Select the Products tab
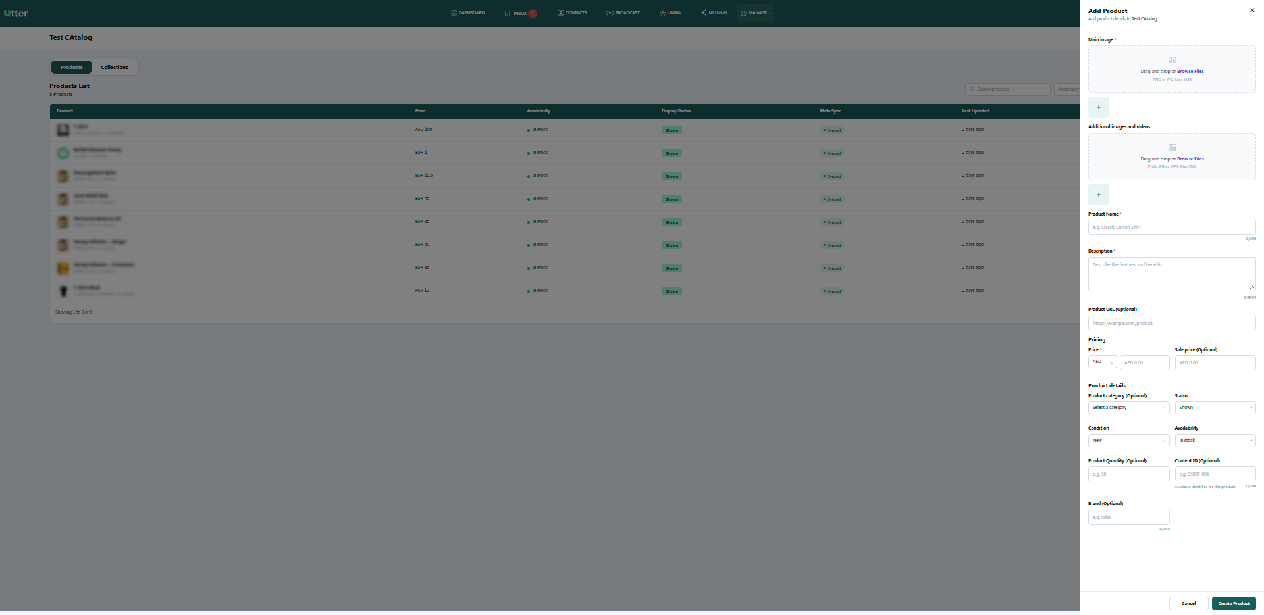 (x=72, y=67)
